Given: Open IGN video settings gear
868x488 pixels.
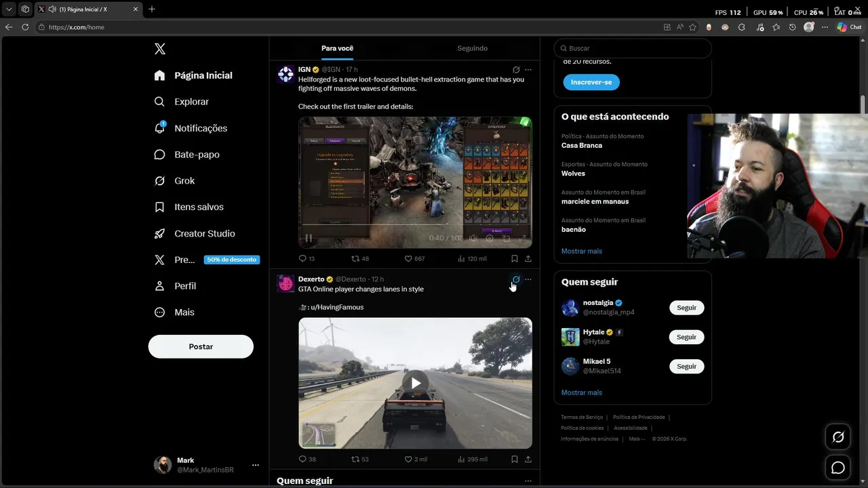Looking at the screenshot, I should [x=490, y=238].
